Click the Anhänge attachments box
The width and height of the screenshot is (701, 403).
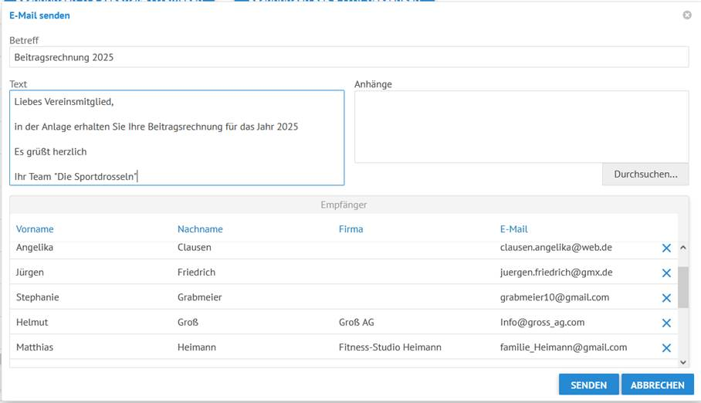click(521, 127)
